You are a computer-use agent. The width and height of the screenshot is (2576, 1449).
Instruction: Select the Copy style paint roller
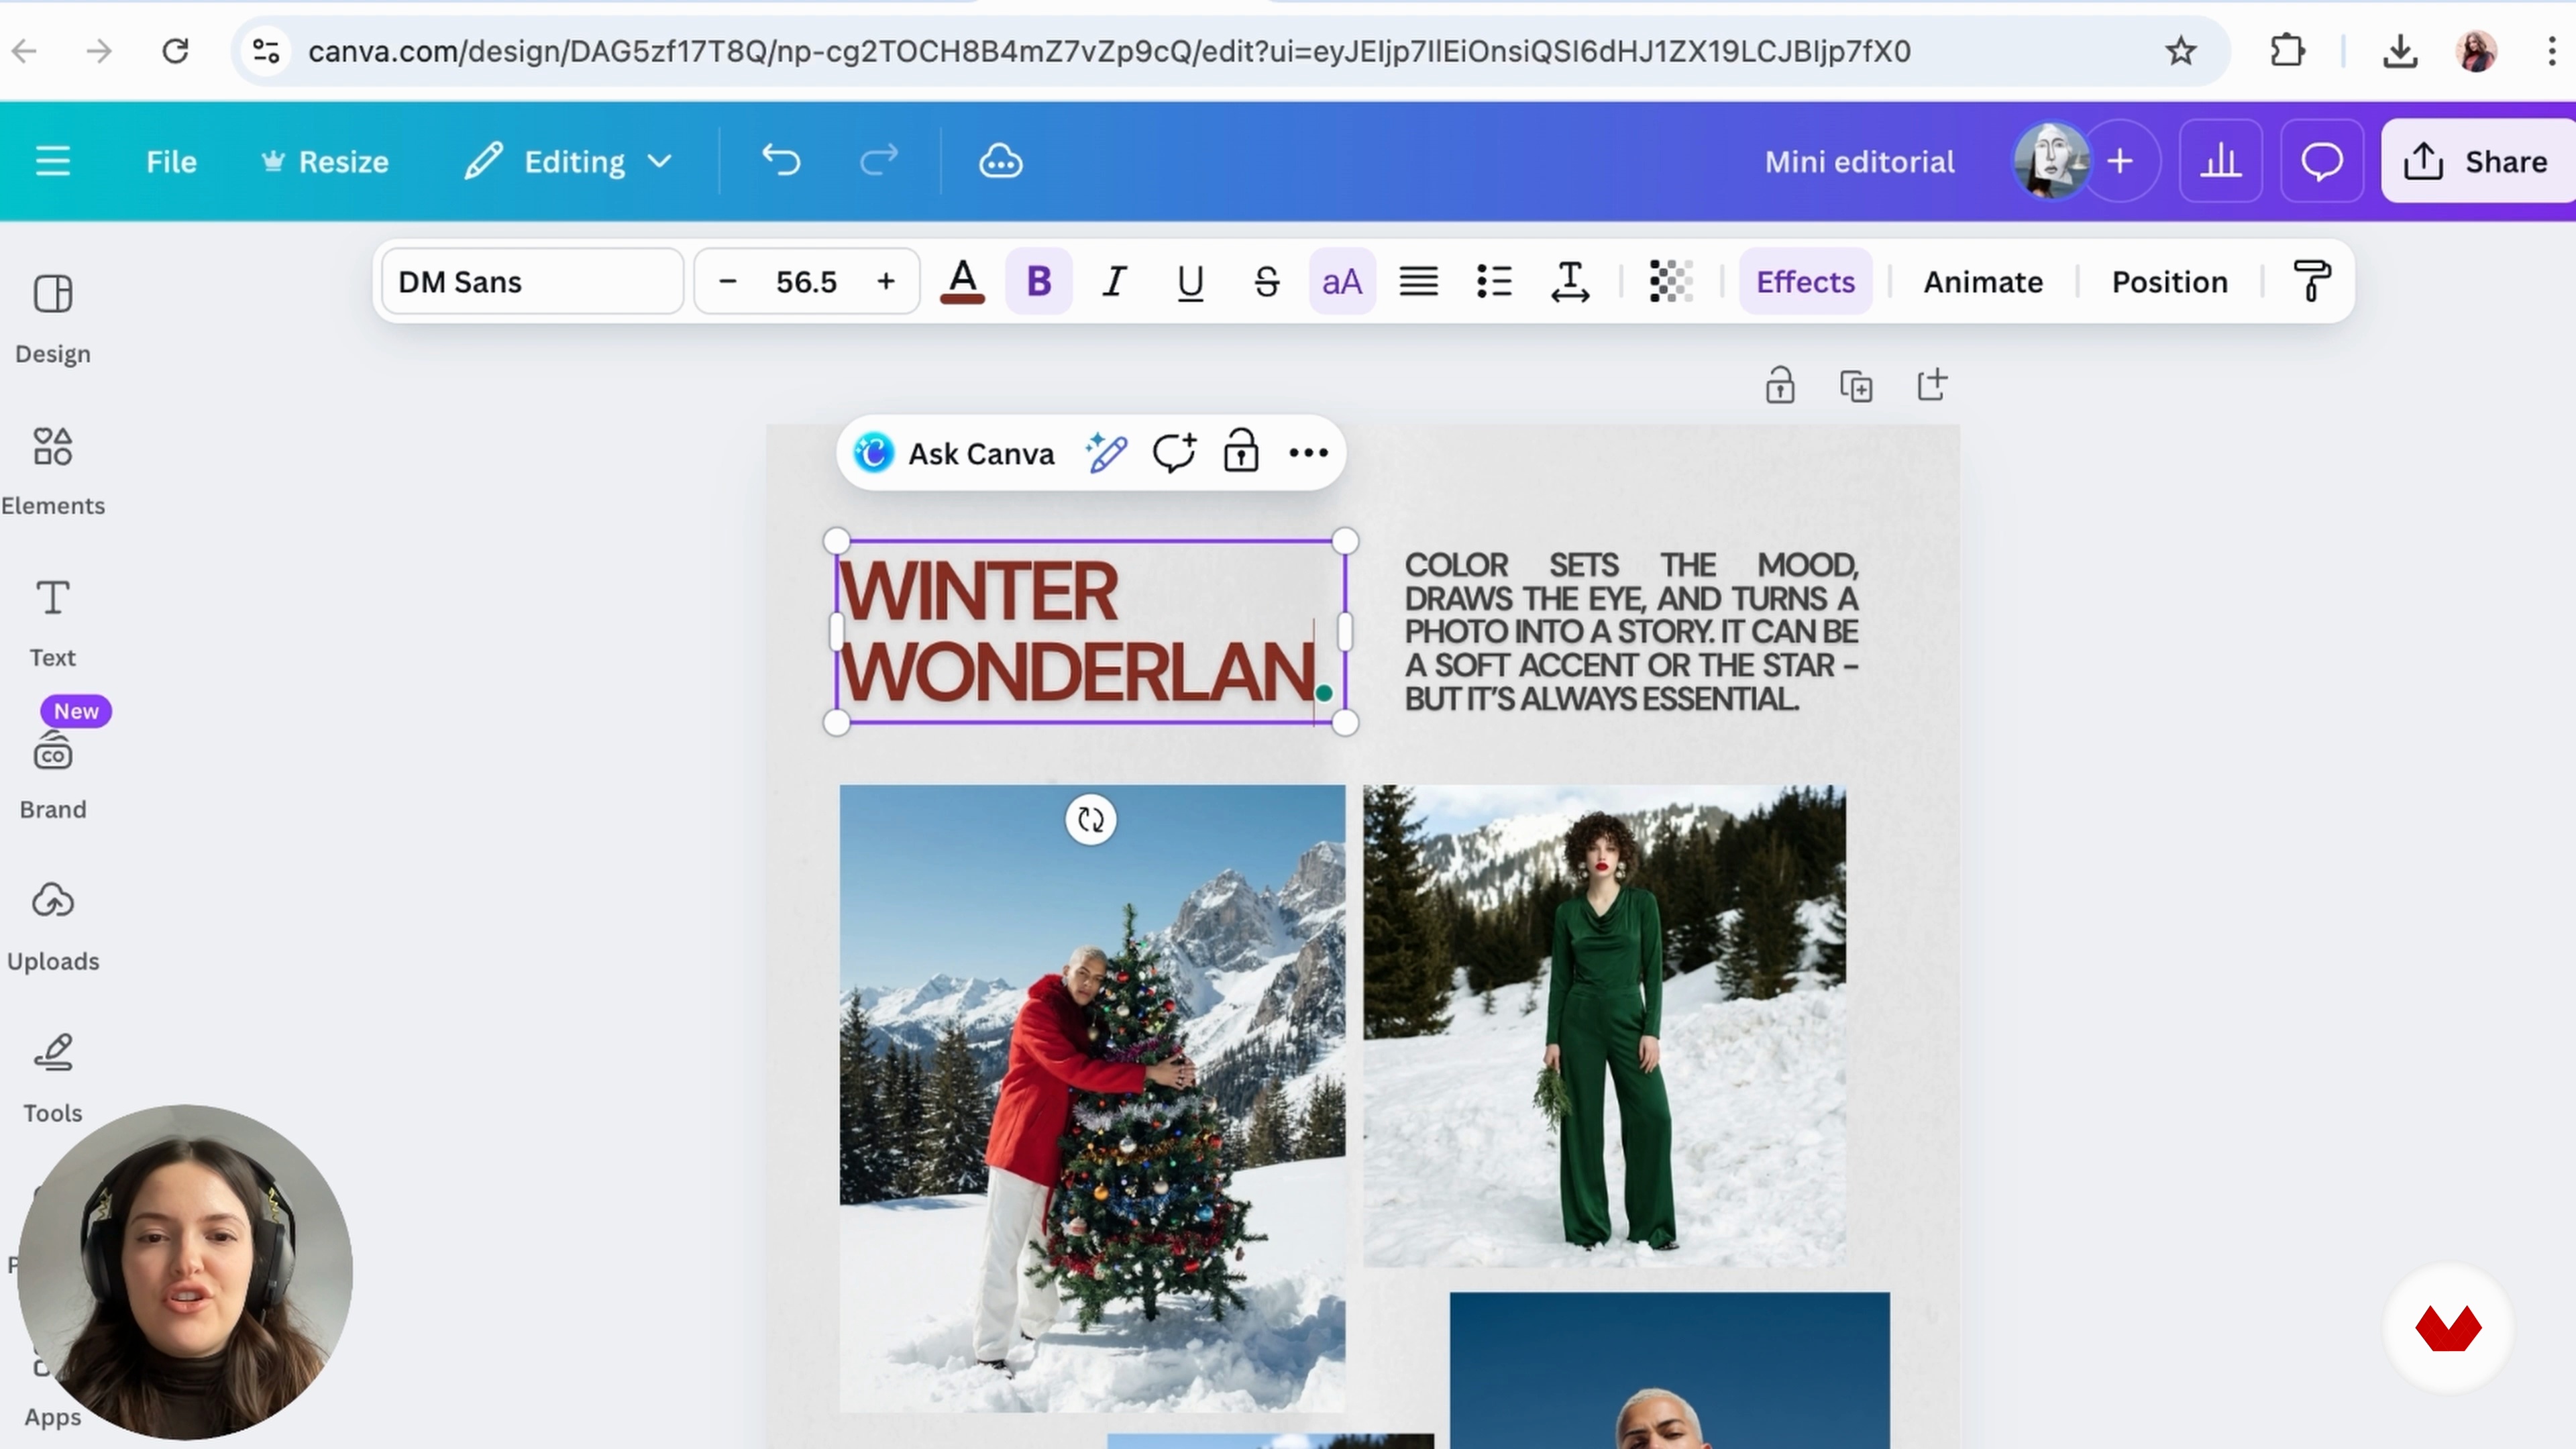coord(2311,282)
